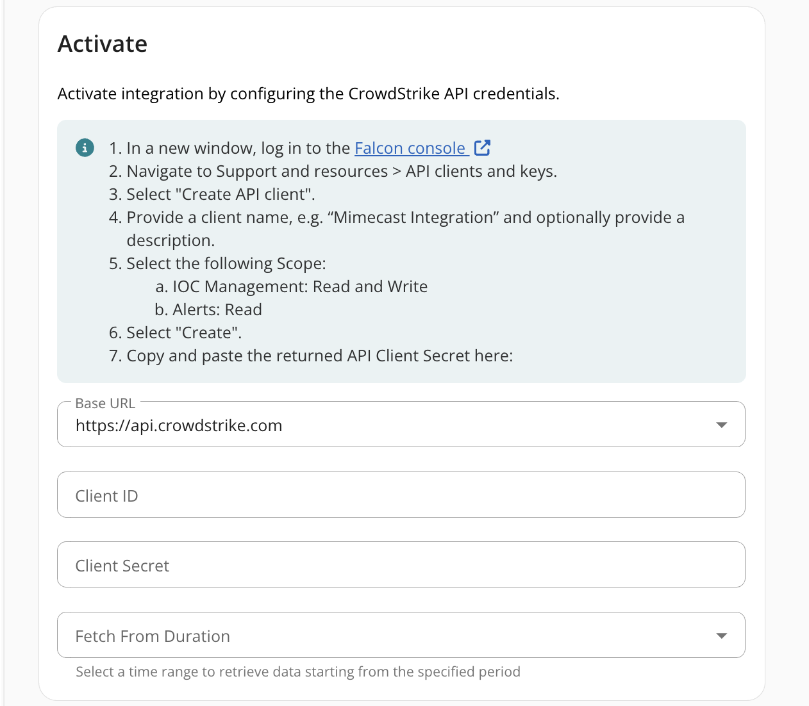Click the "Select a time range" helper text
The width and height of the screenshot is (809, 706).
pyautogui.click(x=298, y=672)
